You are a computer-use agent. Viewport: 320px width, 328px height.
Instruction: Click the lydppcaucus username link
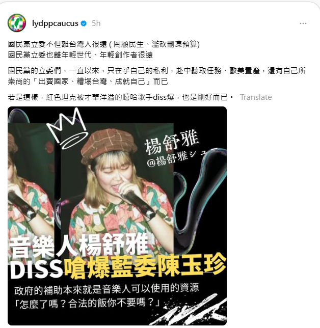pyautogui.click(x=55, y=23)
